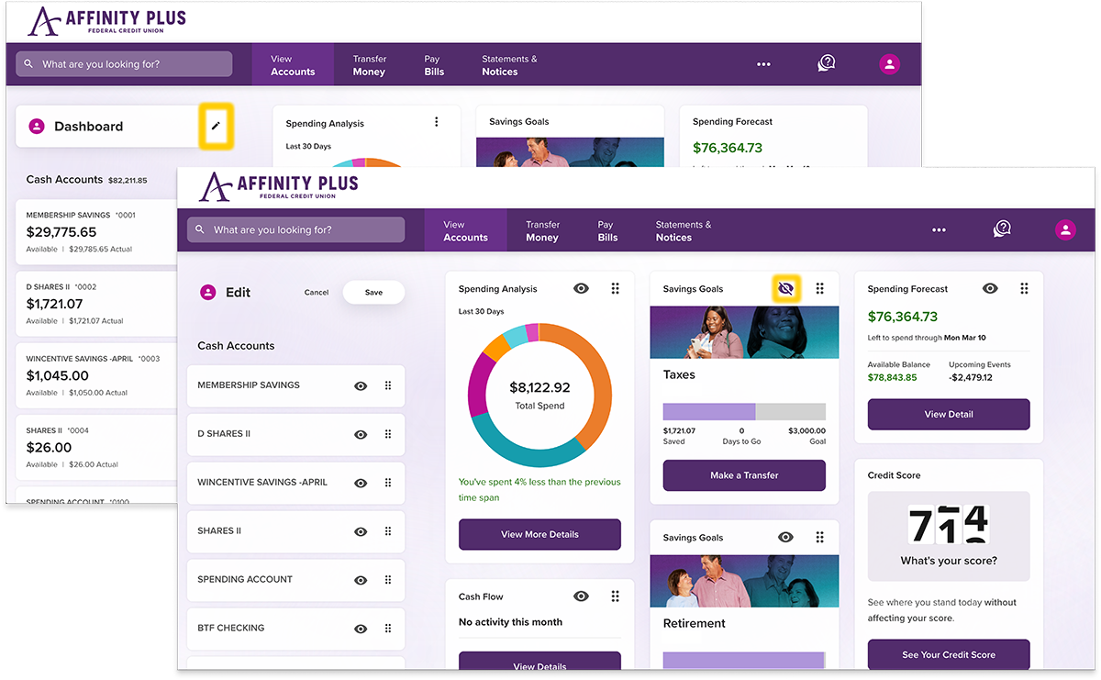The image size is (1101, 680).
Task: Click the magnifier icon in the search bar
Action: (x=200, y=229)
